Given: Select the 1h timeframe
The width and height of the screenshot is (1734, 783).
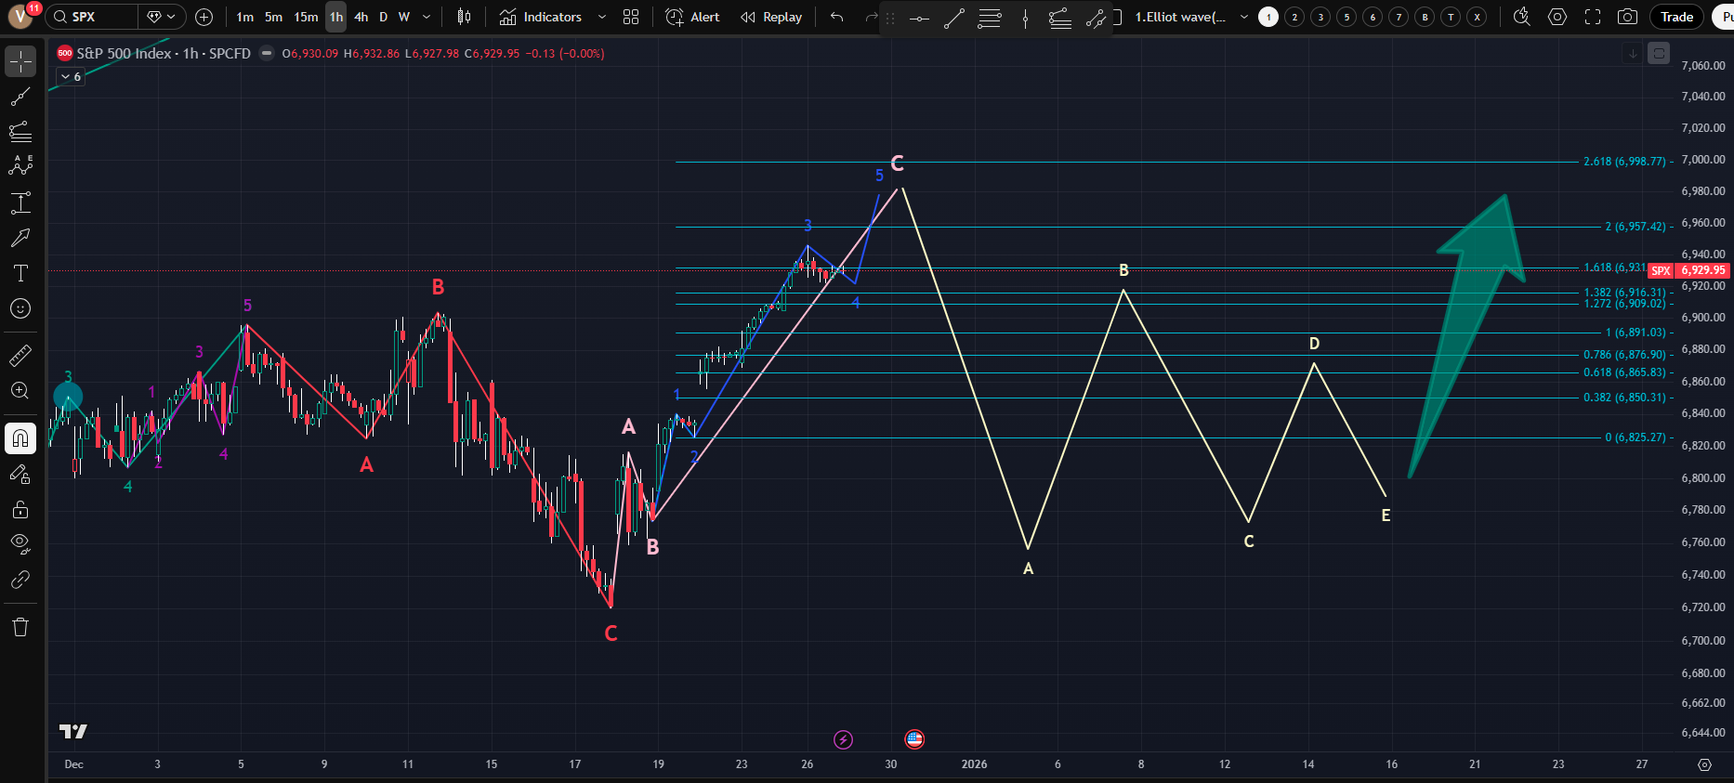Looking at the screenshot, I should (336, 17).
